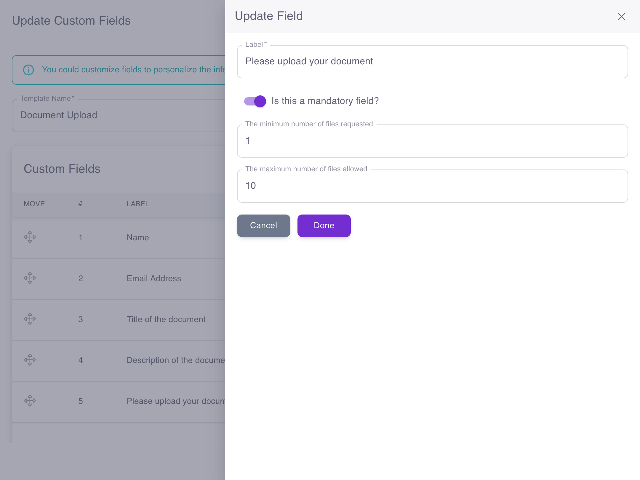The image size is (640, 480).
Task: Grab the move icon next to Please upload your document
Action: pyautogui.click(x=30, y=401)
